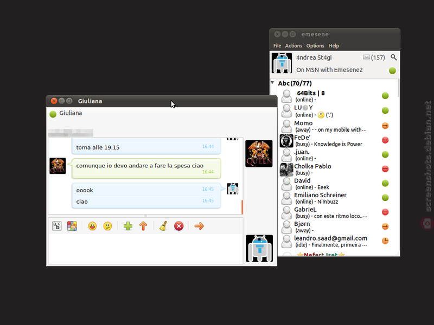Select contact Emiliano Schreiner
This screenshot has height=325, width=434.
pyautogui.click(x=335, y=198)
